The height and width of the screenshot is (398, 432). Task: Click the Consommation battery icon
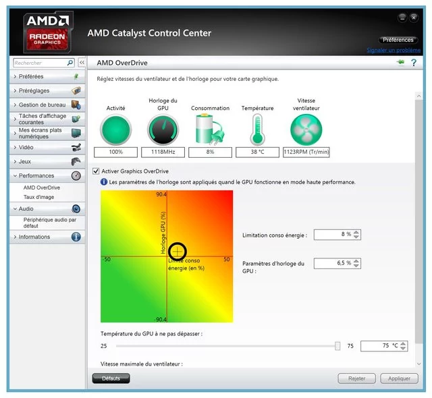click(210, 129)
